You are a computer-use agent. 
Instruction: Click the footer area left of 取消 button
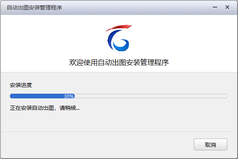pos(97,144)
